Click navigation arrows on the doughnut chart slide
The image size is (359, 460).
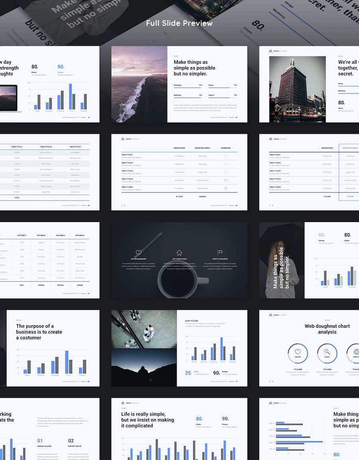coord(271,382)
